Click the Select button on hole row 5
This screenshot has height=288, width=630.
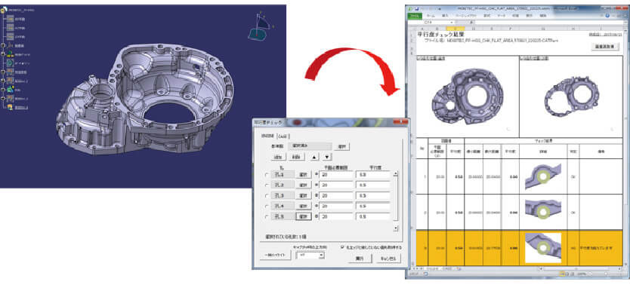click(304, 216)
